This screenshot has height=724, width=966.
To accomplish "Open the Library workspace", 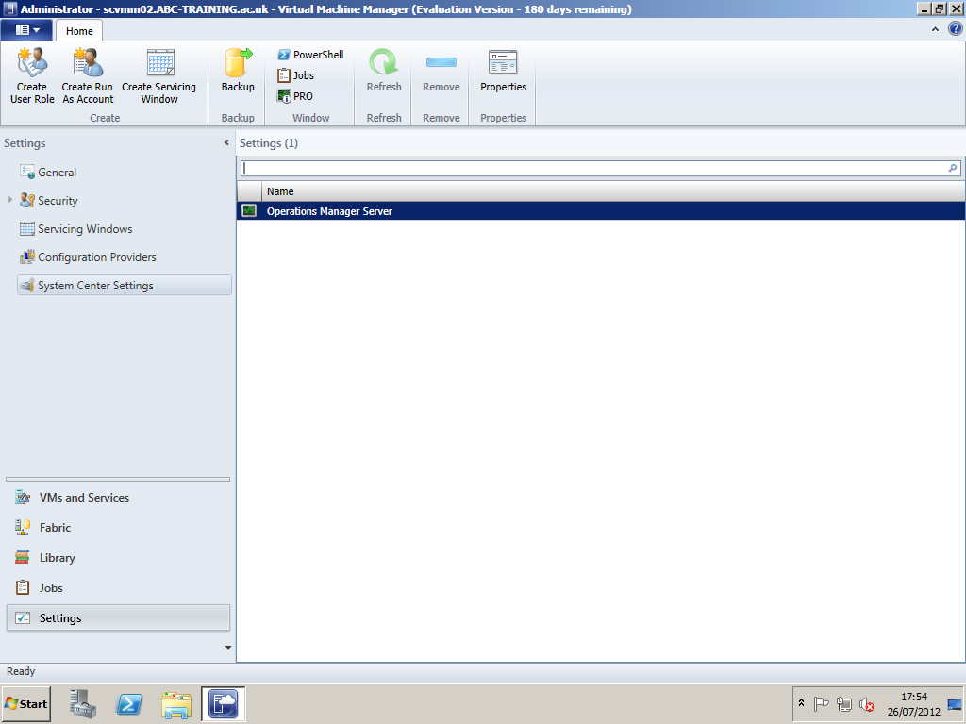I will [118, 558].
